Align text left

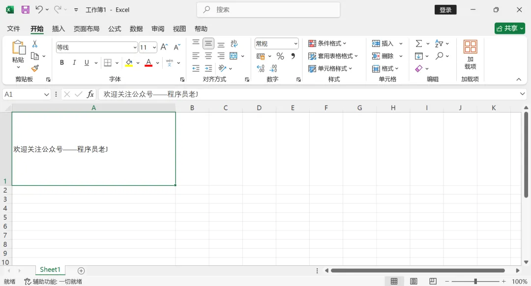click(196, 56)
